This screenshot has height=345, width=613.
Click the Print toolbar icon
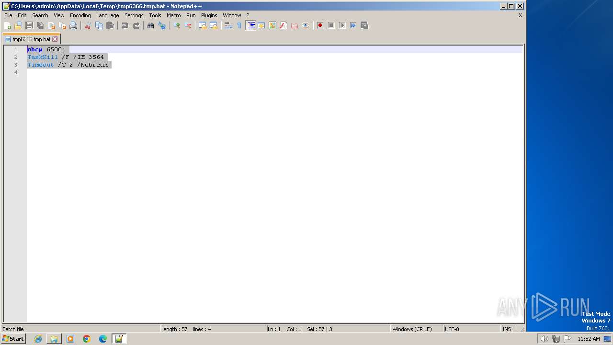tap(73, 25)
